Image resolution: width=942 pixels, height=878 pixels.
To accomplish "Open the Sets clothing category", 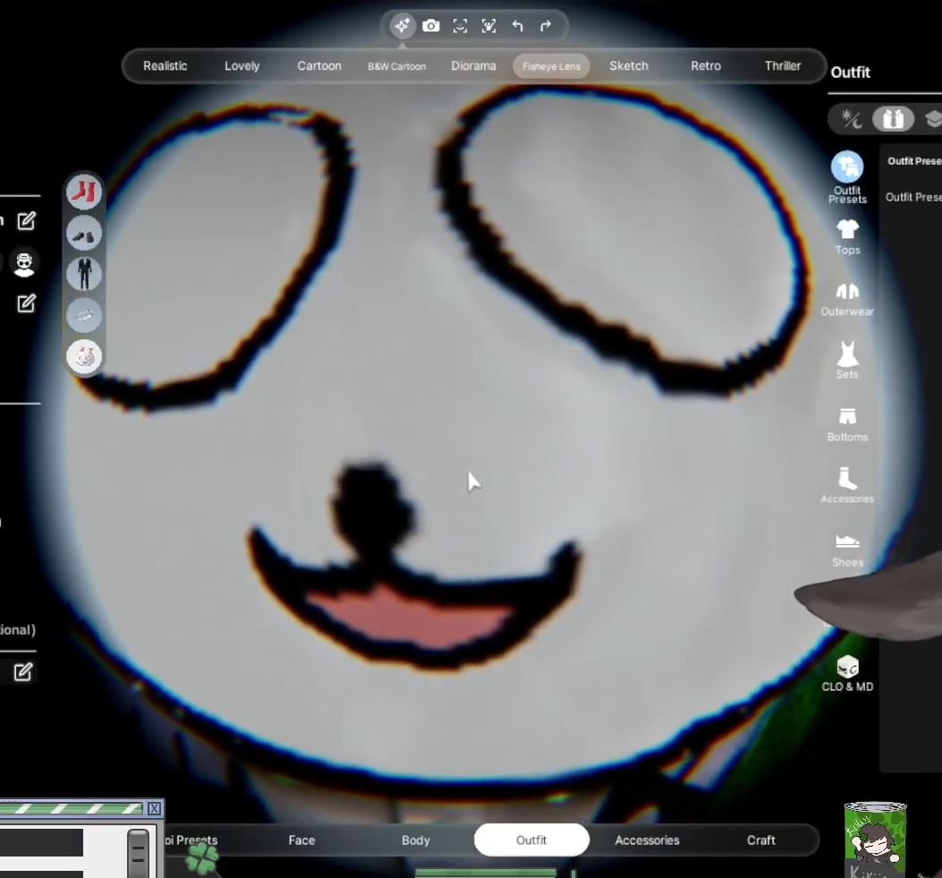I will (847, 361).
